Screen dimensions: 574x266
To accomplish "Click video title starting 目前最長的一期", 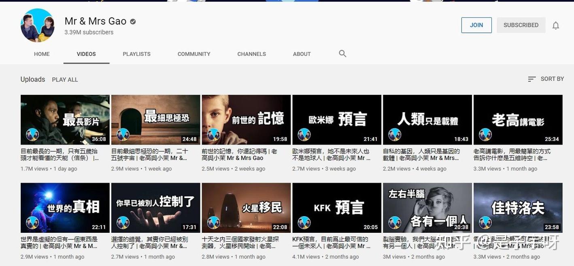I will (60, 155).
